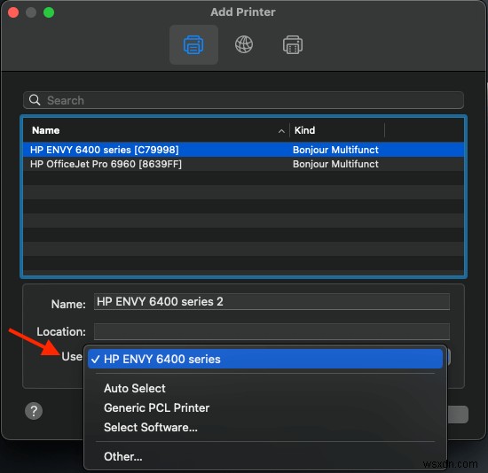Click the magnifier icon in search bar
488x473 pixels.
click(35, 100)
